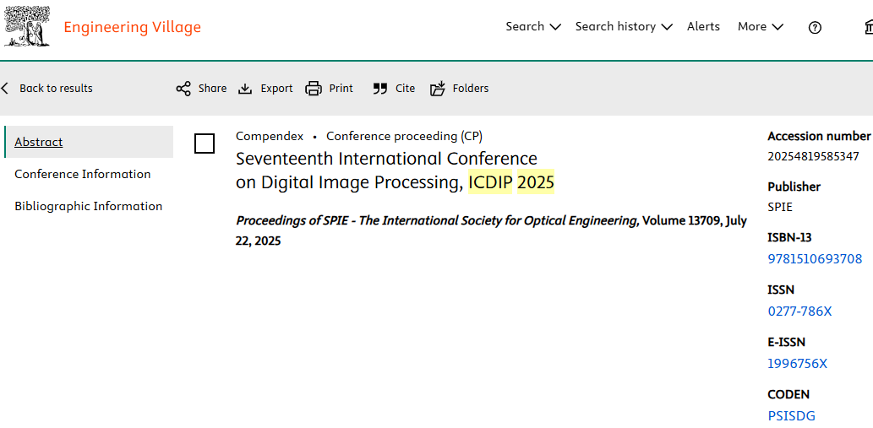Image resolution: width=873 pixels, height=428 pixels.
Task: Click the Folders icon
Action: coord(437,89)
